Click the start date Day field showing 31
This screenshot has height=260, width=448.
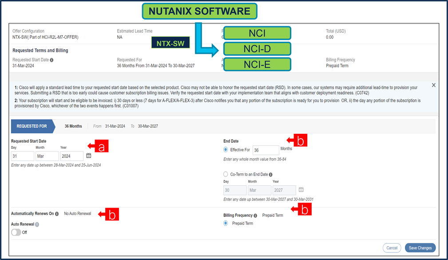point(23,156)
